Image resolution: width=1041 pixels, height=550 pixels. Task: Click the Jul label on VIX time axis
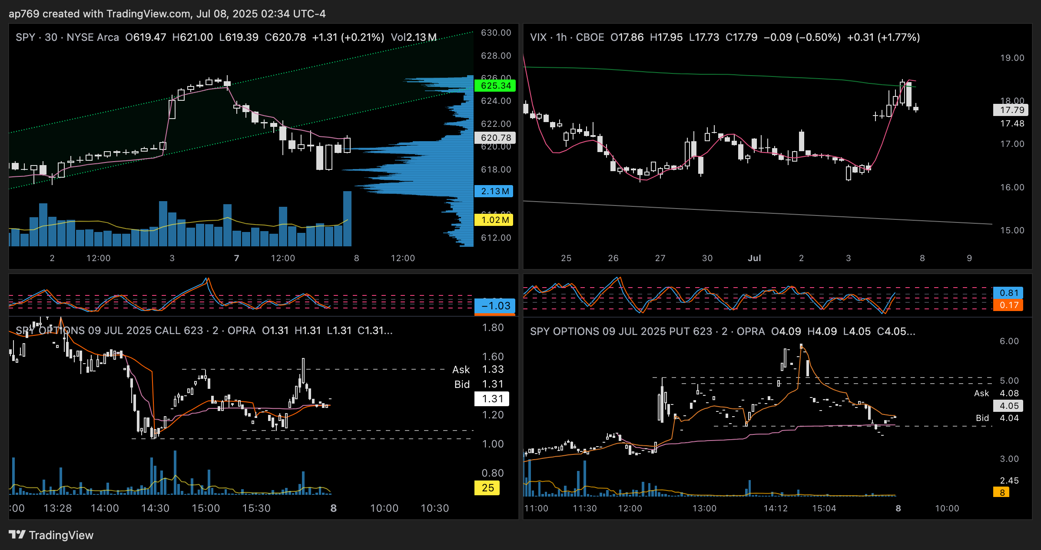click(x=754, y=258)
